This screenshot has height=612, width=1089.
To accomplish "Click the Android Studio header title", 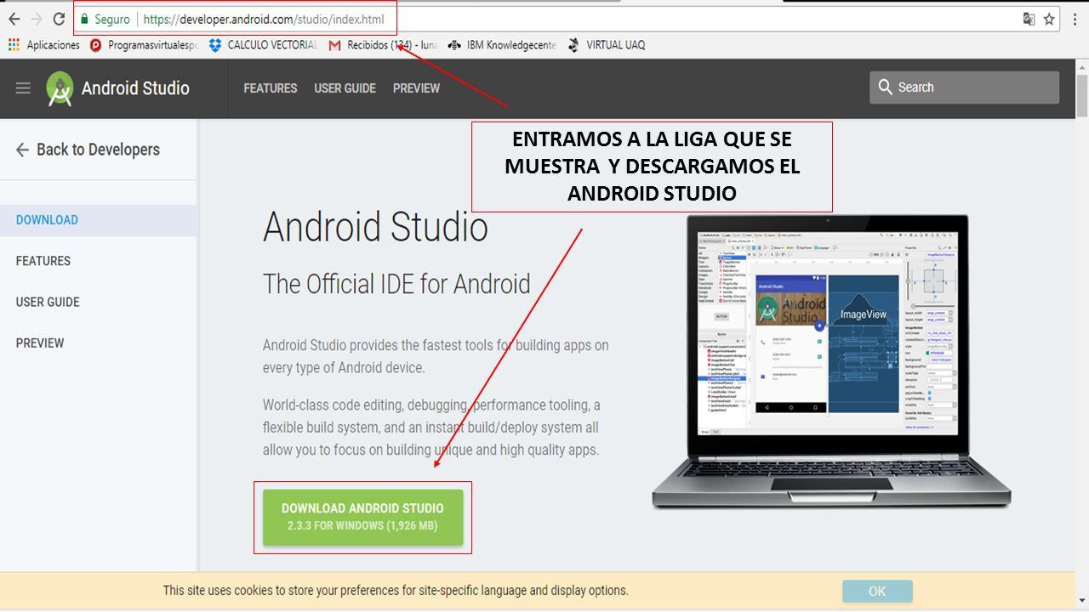I will coord(135,88).
